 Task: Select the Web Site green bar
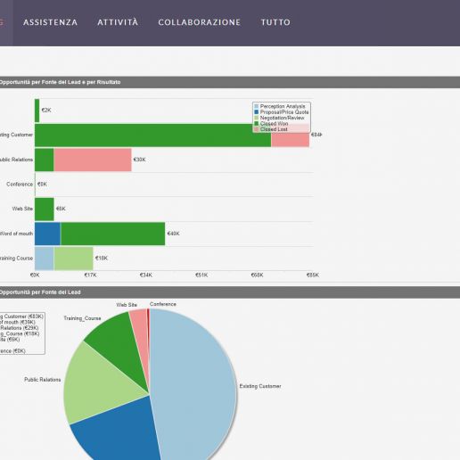[x=45, y=209]
